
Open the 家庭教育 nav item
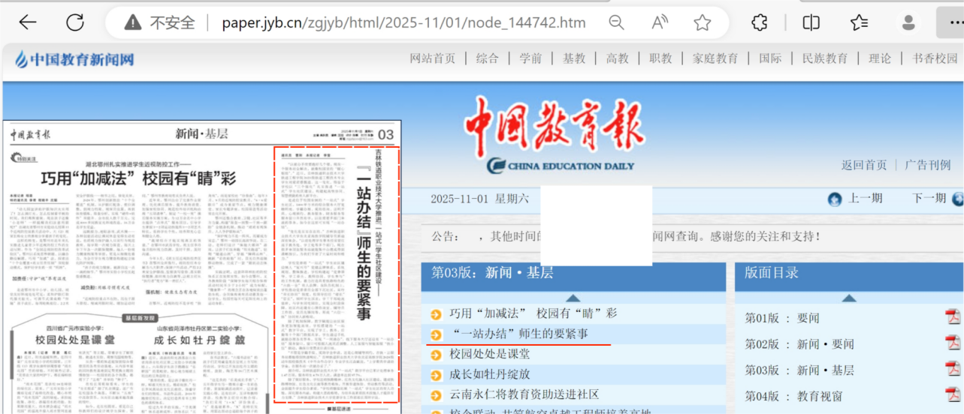pos(715,58)
